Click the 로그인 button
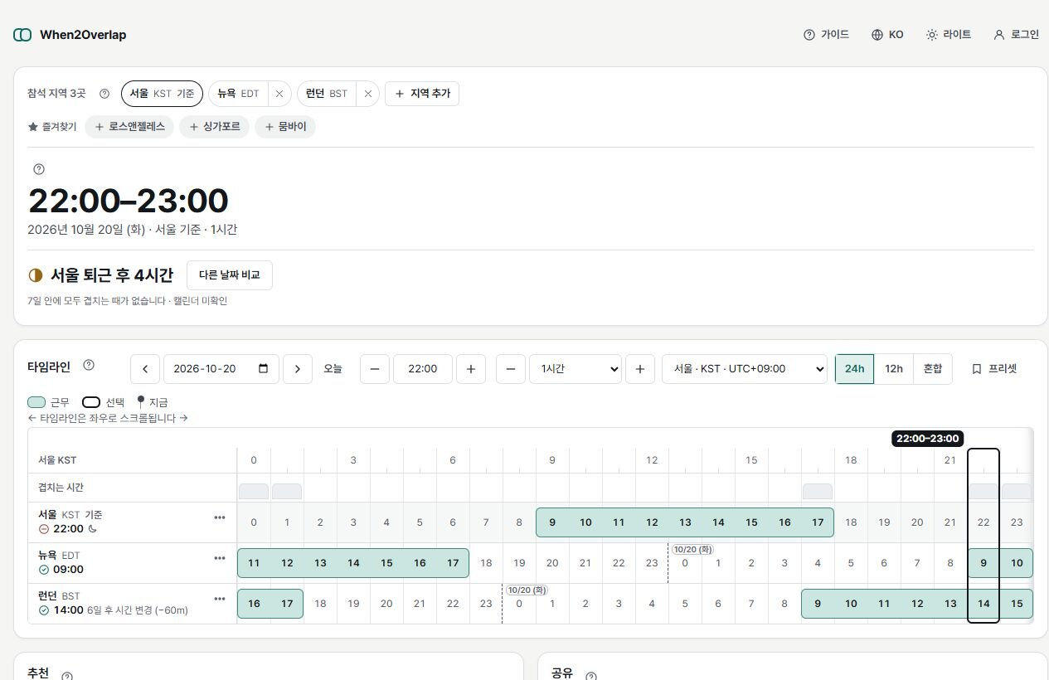Viewport: 1049px width, 680px height. (x=1016, y=35)
